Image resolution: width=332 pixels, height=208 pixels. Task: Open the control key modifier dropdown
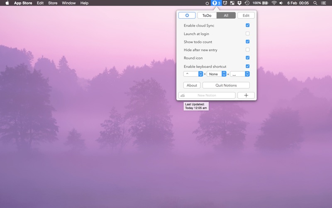(193, 74)
